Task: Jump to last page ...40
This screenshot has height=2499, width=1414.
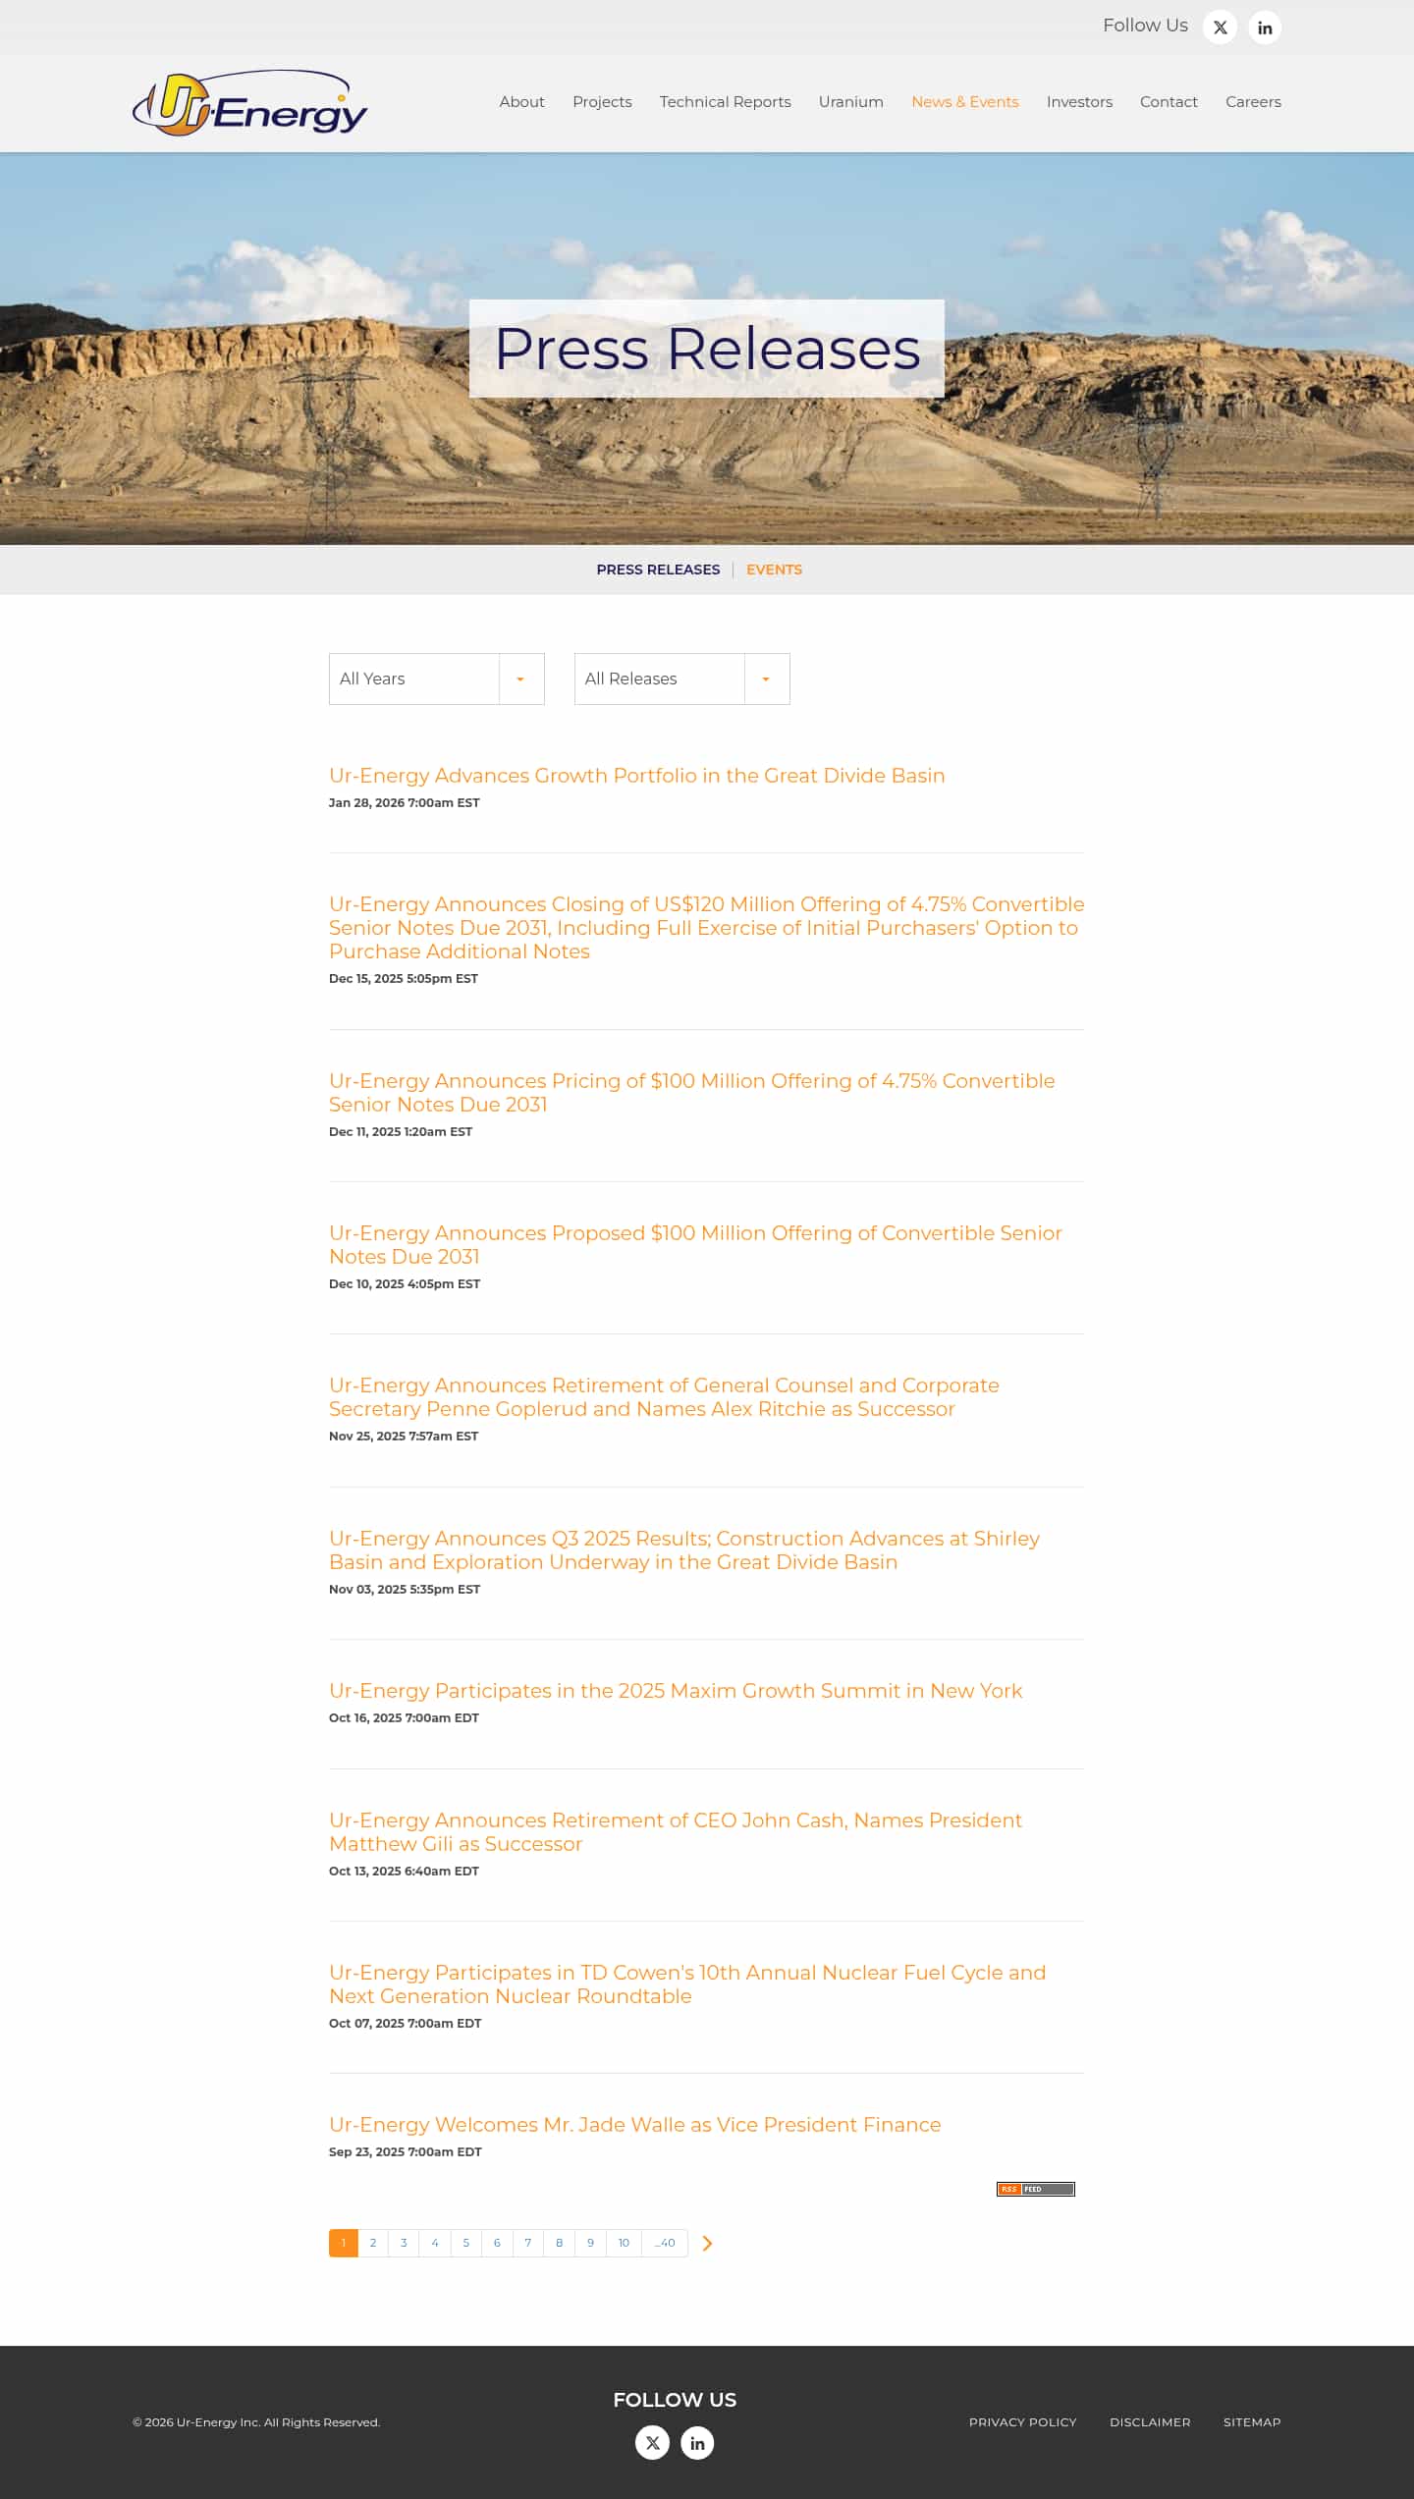Action: pos(665,2243)
